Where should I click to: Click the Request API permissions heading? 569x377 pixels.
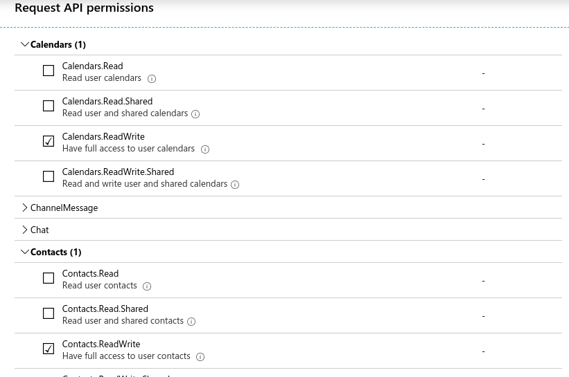pos(84,8)
